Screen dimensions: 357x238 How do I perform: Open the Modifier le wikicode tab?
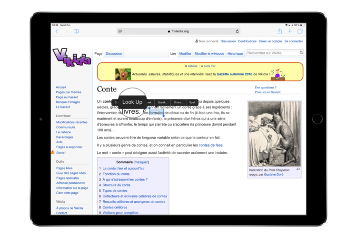209,53
